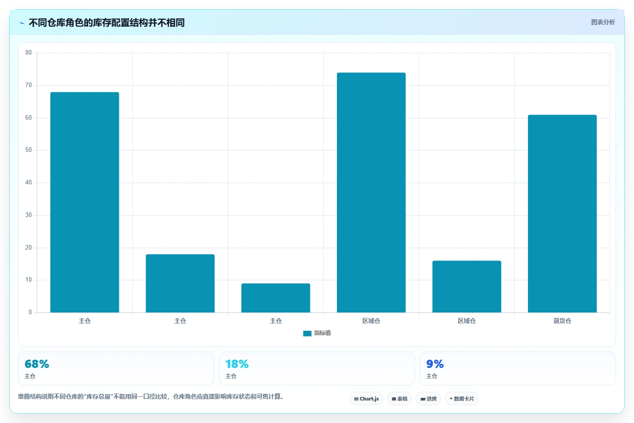Click the y-axis label 30
The image size is (634, 423).
pyautogui.click(x=28, y=215)
